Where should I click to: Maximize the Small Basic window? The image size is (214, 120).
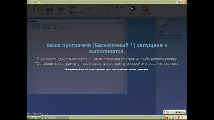(x=182, y=2)
